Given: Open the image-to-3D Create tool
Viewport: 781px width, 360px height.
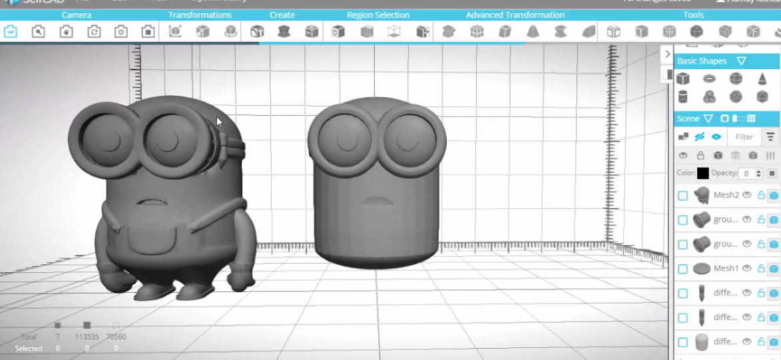Looking at the screenshot, I should tap(312, 32).
